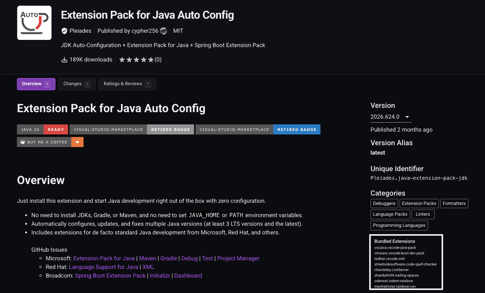Click the Pleiades.java-extension-pack-jdk unique identifier

(419, 178)
